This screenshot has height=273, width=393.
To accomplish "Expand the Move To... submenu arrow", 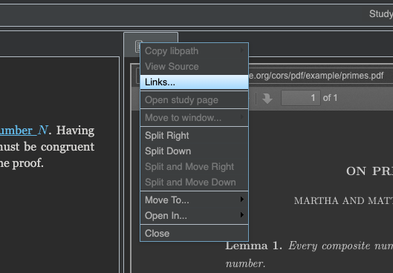I will 242,199.
